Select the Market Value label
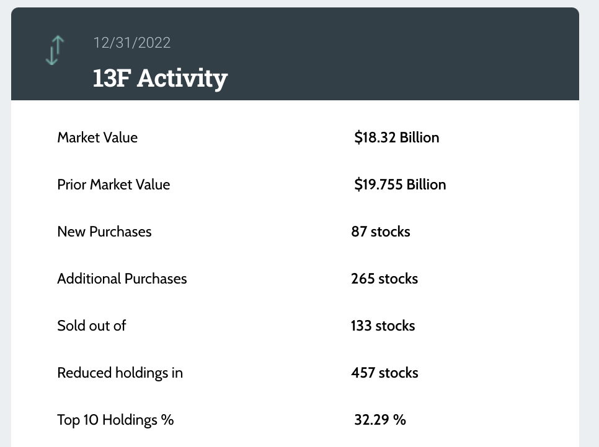 [97, 137]
